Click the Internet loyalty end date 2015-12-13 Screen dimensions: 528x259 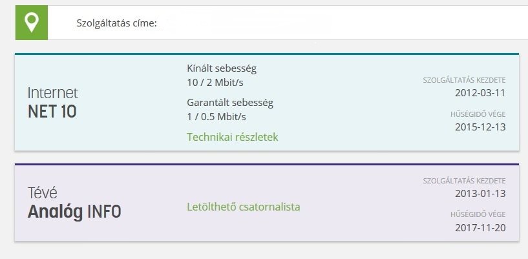pyautogui.click(x=480, y=127)
